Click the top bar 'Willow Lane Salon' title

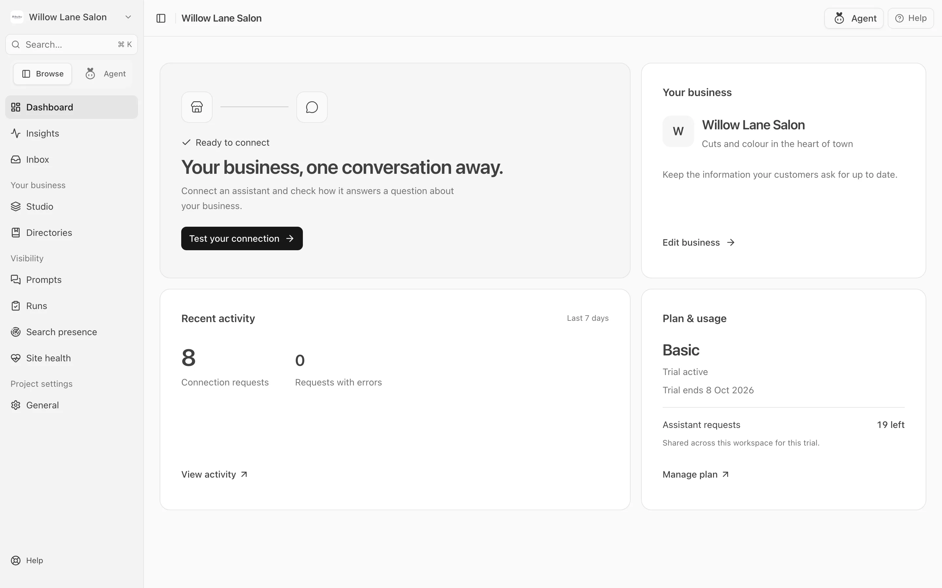(221, 18)
